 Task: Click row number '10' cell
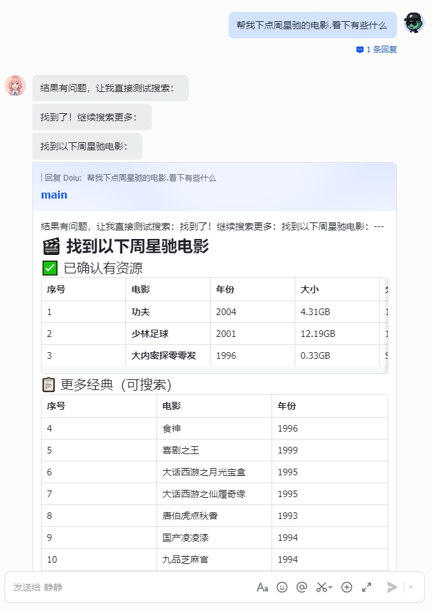[x=99, y=559]
